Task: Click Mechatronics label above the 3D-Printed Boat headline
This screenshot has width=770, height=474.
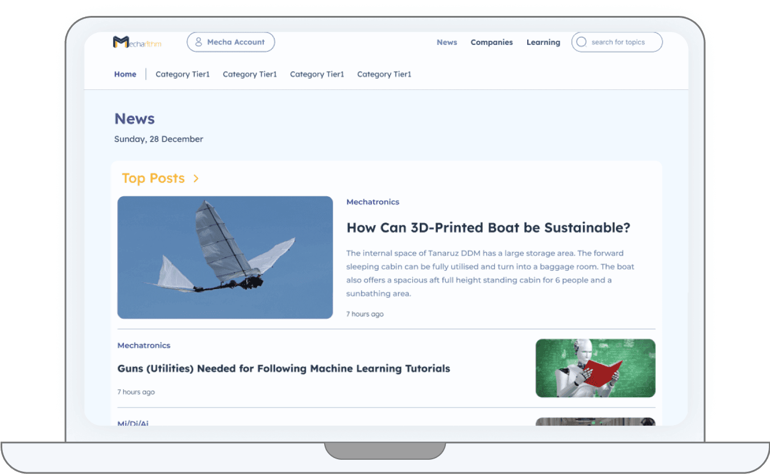Action: point(372,202)
